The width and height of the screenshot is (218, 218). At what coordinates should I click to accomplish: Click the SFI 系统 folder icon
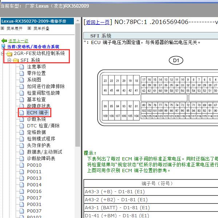point(16,60)
